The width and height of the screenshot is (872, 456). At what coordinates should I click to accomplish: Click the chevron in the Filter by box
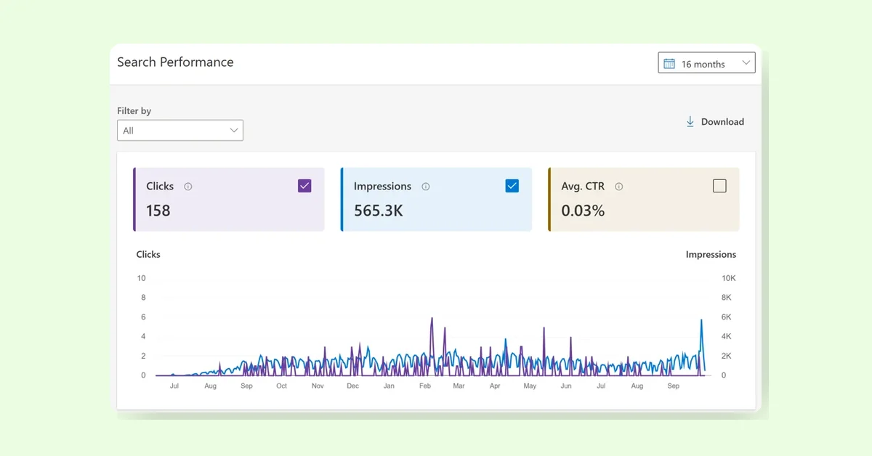pyautogui.click(x=234, y=131)
